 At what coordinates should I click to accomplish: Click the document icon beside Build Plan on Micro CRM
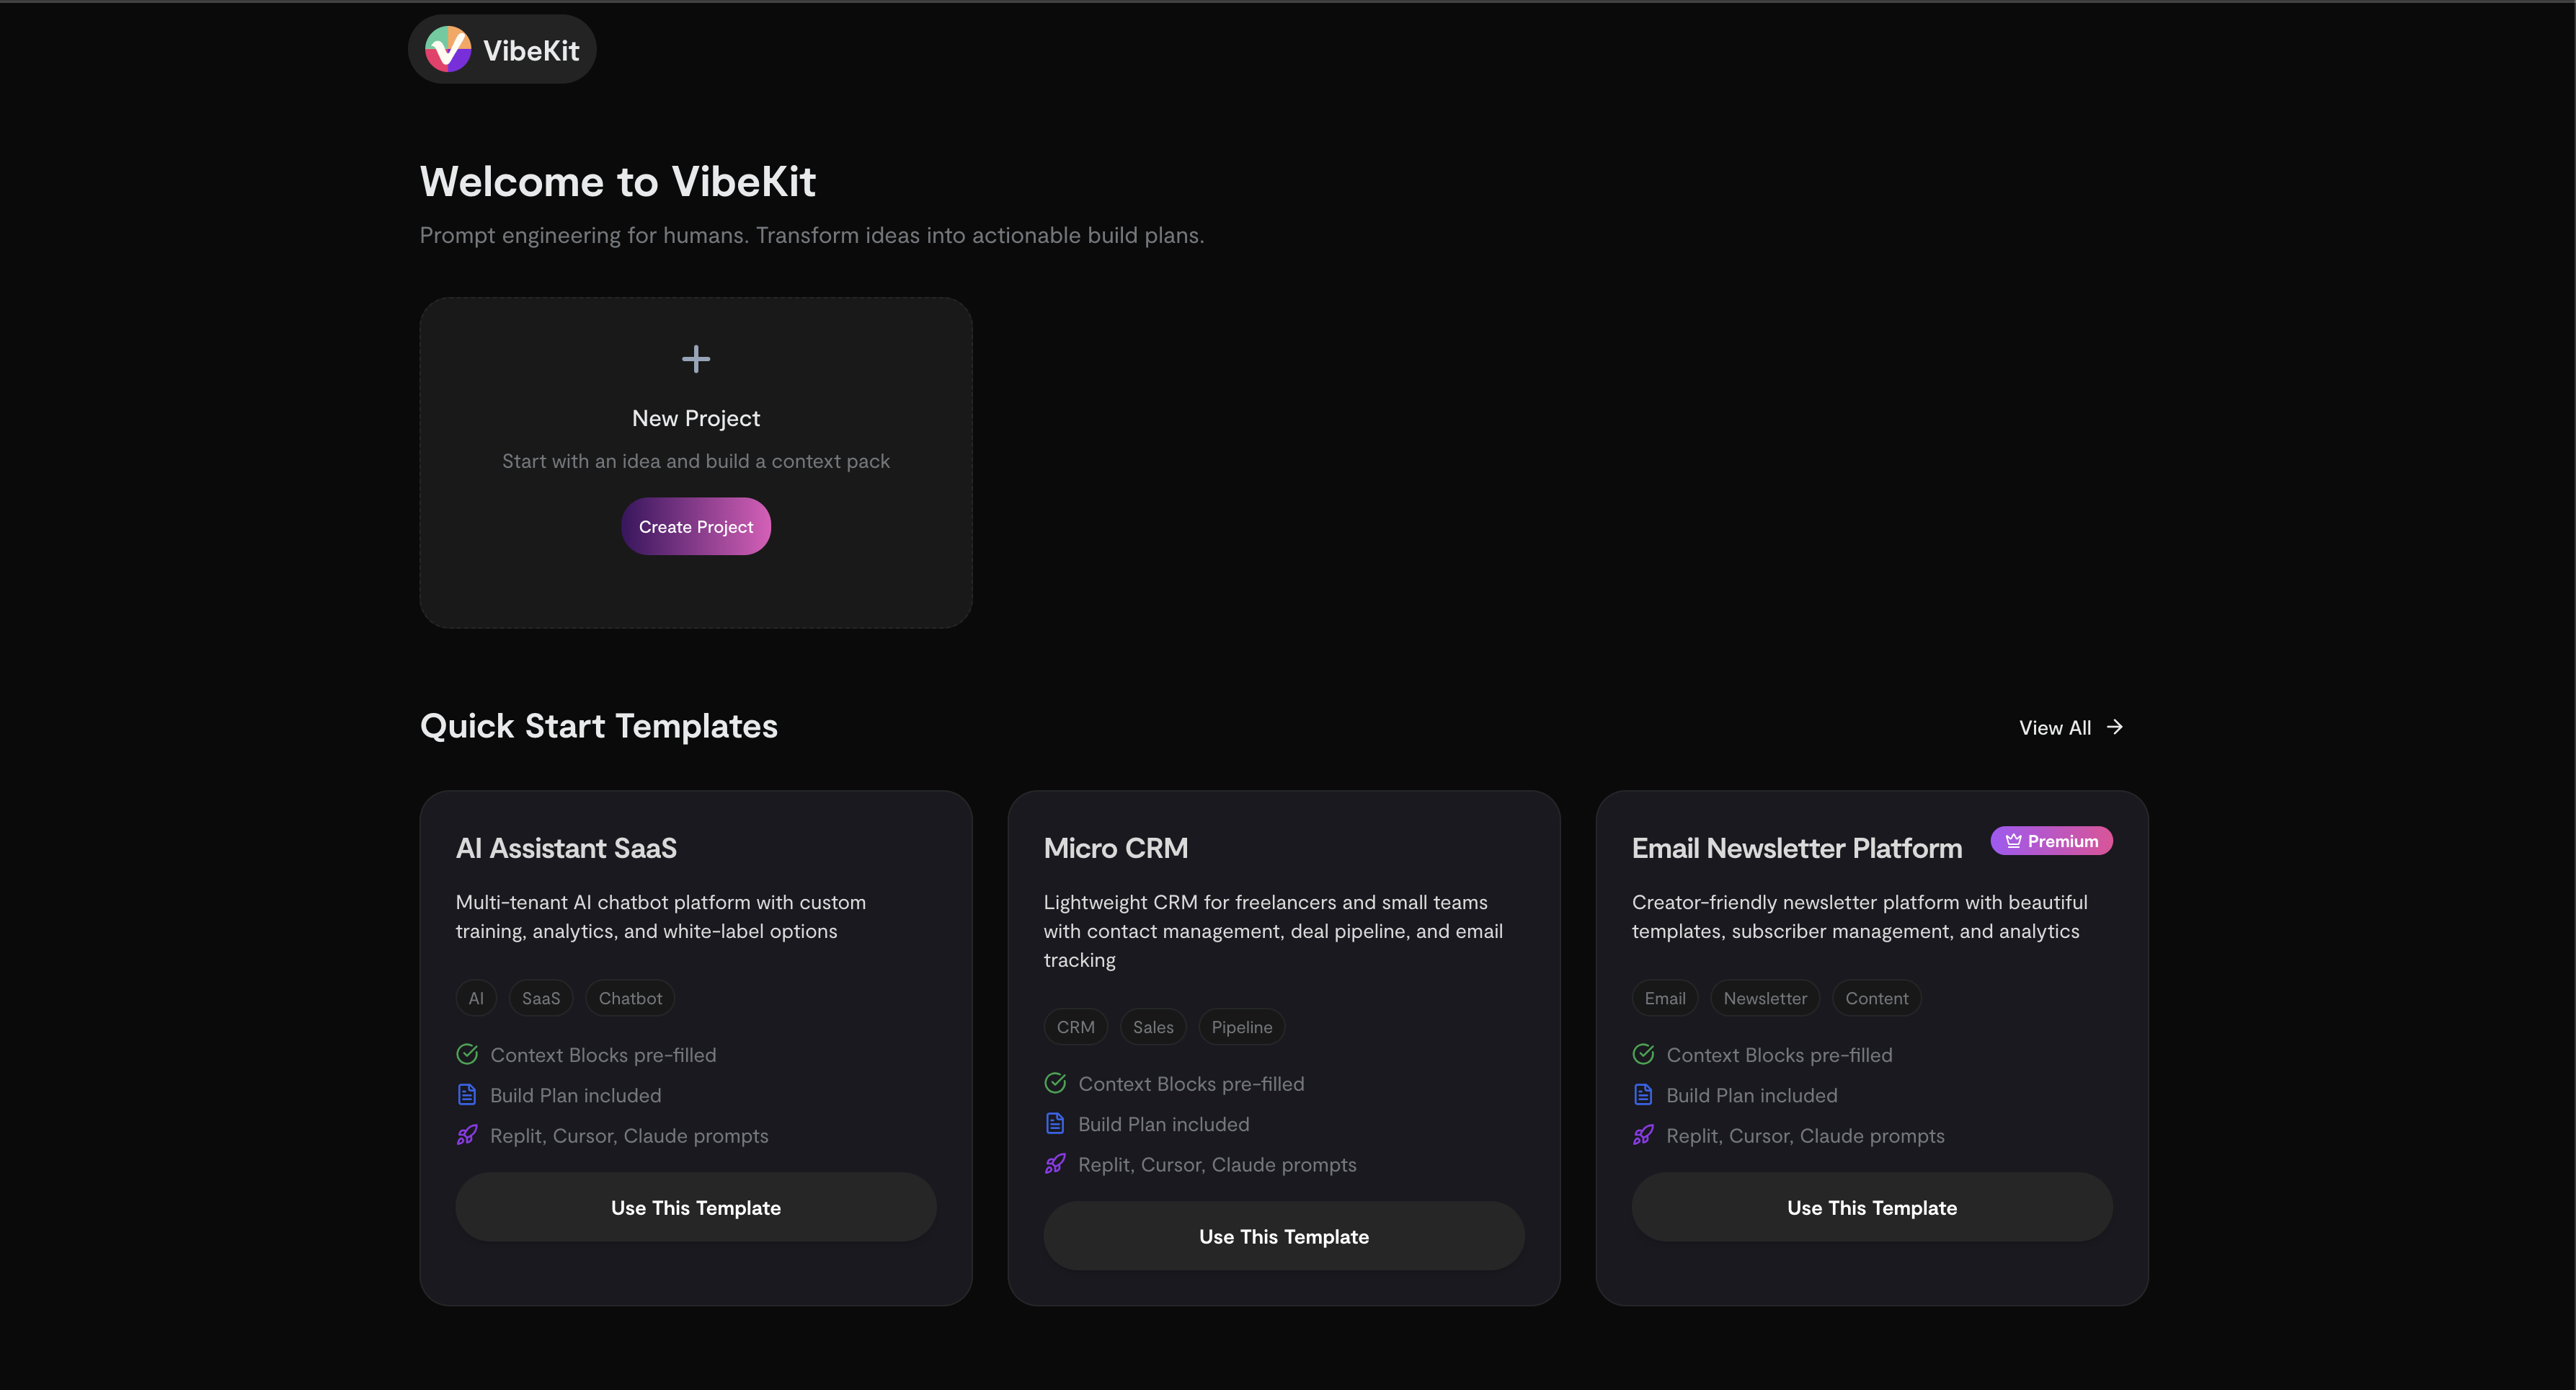point(1054,1123)
